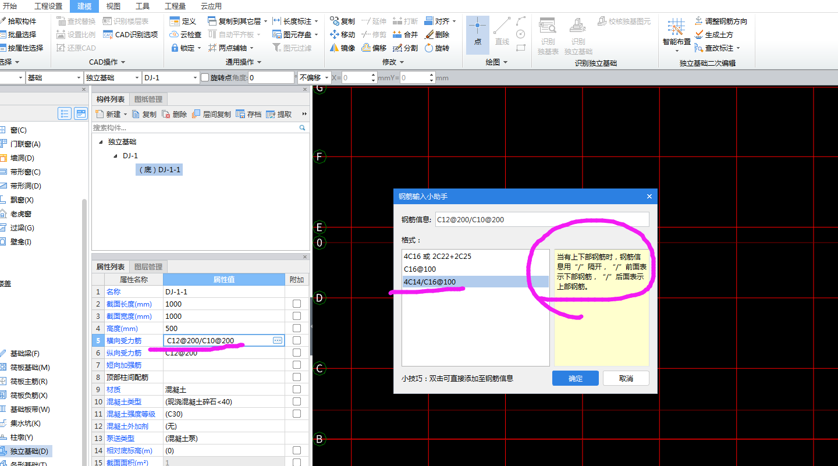Click the ellipsis button in 横向受力筋 cell
The width and height of the screenshot is (838, 466).
(278, 340)
